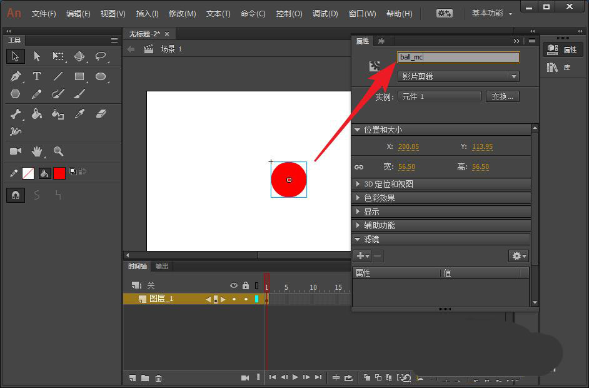Click the stroke color swatch
Image resolution: width=589 pixels, height=388 pixels.
pyautogui.click(x=28, y=173)
